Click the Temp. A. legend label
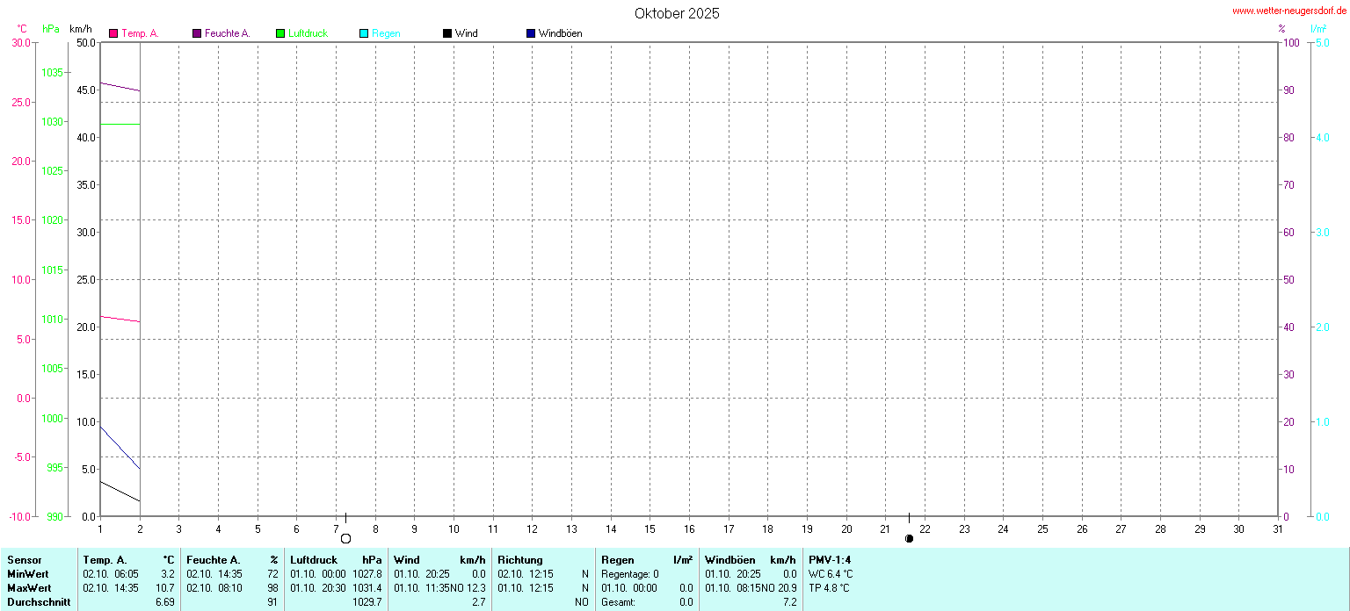Viewport: 1350px width, 611px height. 140,33
